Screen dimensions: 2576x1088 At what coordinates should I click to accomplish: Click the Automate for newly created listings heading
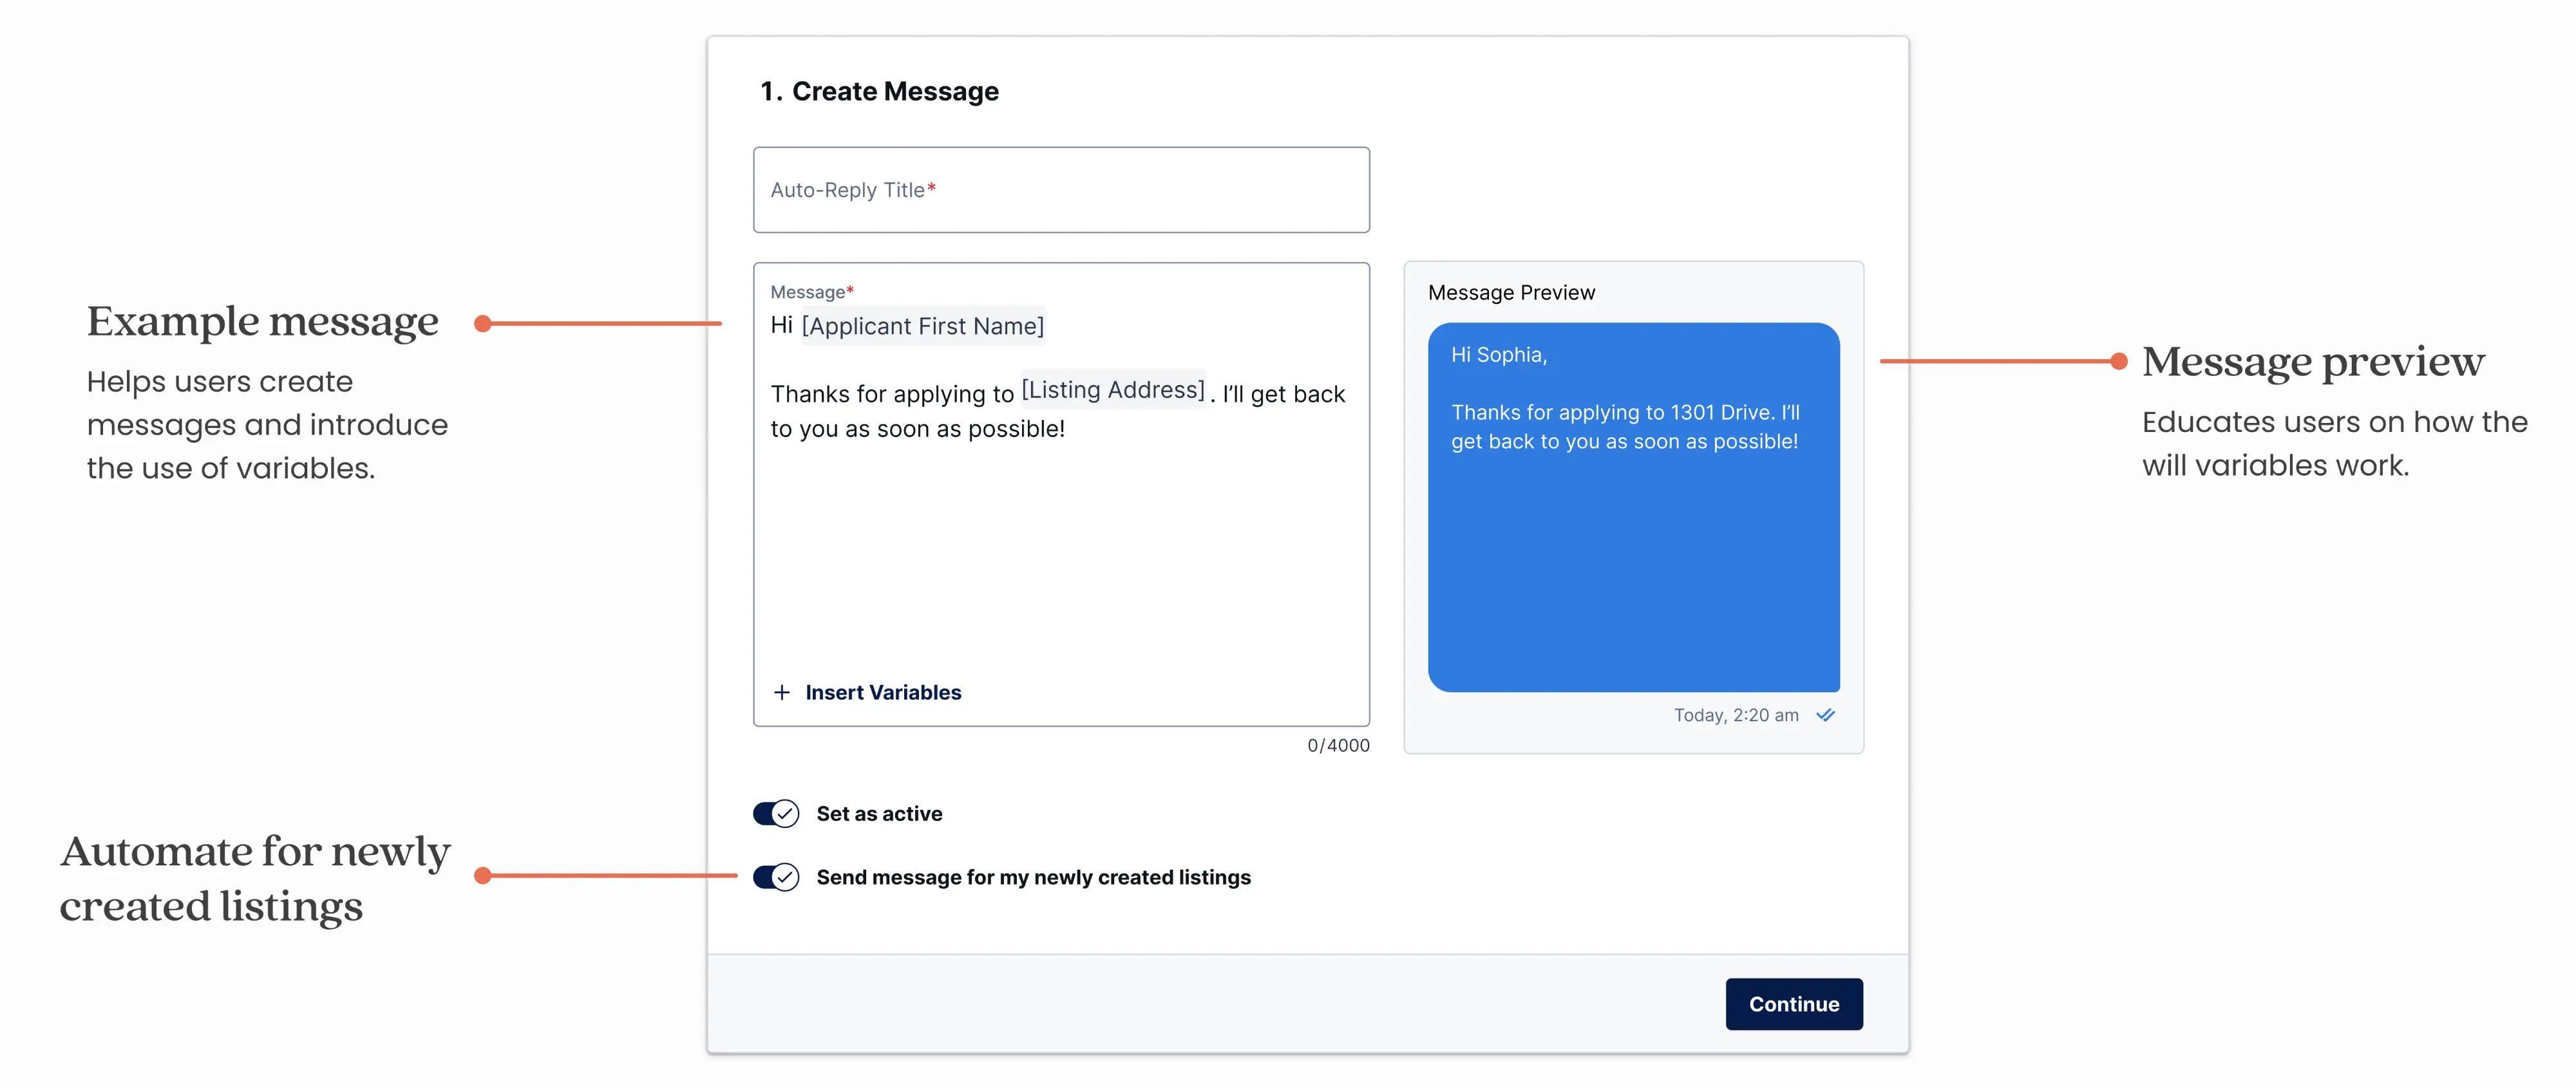click(255, 878)
